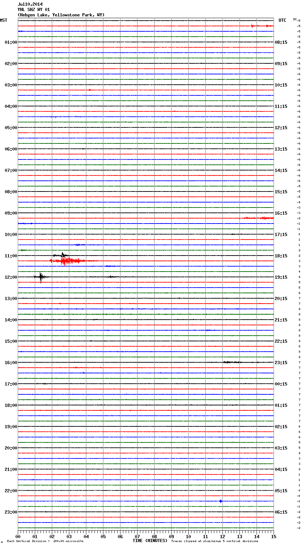Click the black seismic burst on the 12:00 trace

[x=41, y=277]
